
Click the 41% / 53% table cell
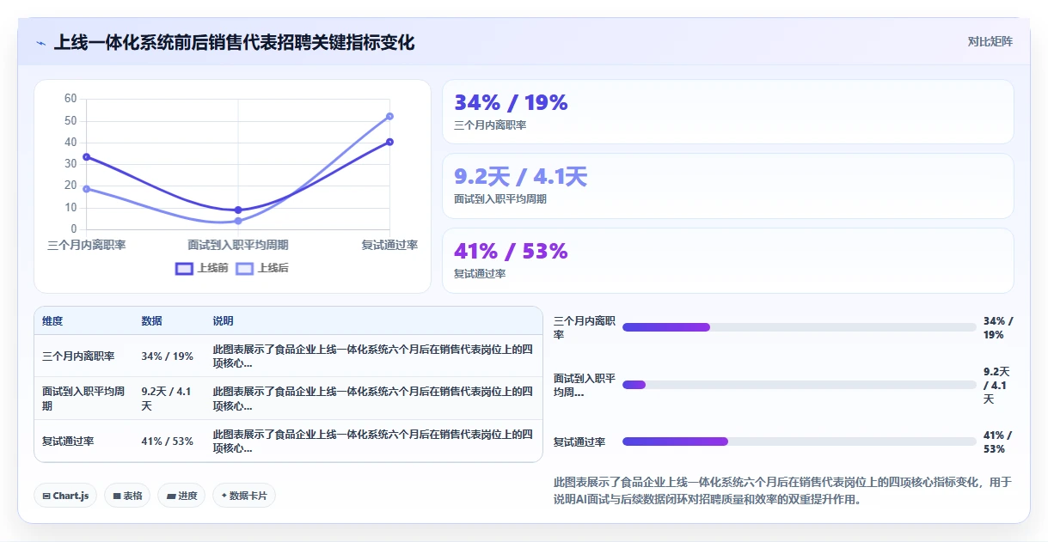coord(167,442)
